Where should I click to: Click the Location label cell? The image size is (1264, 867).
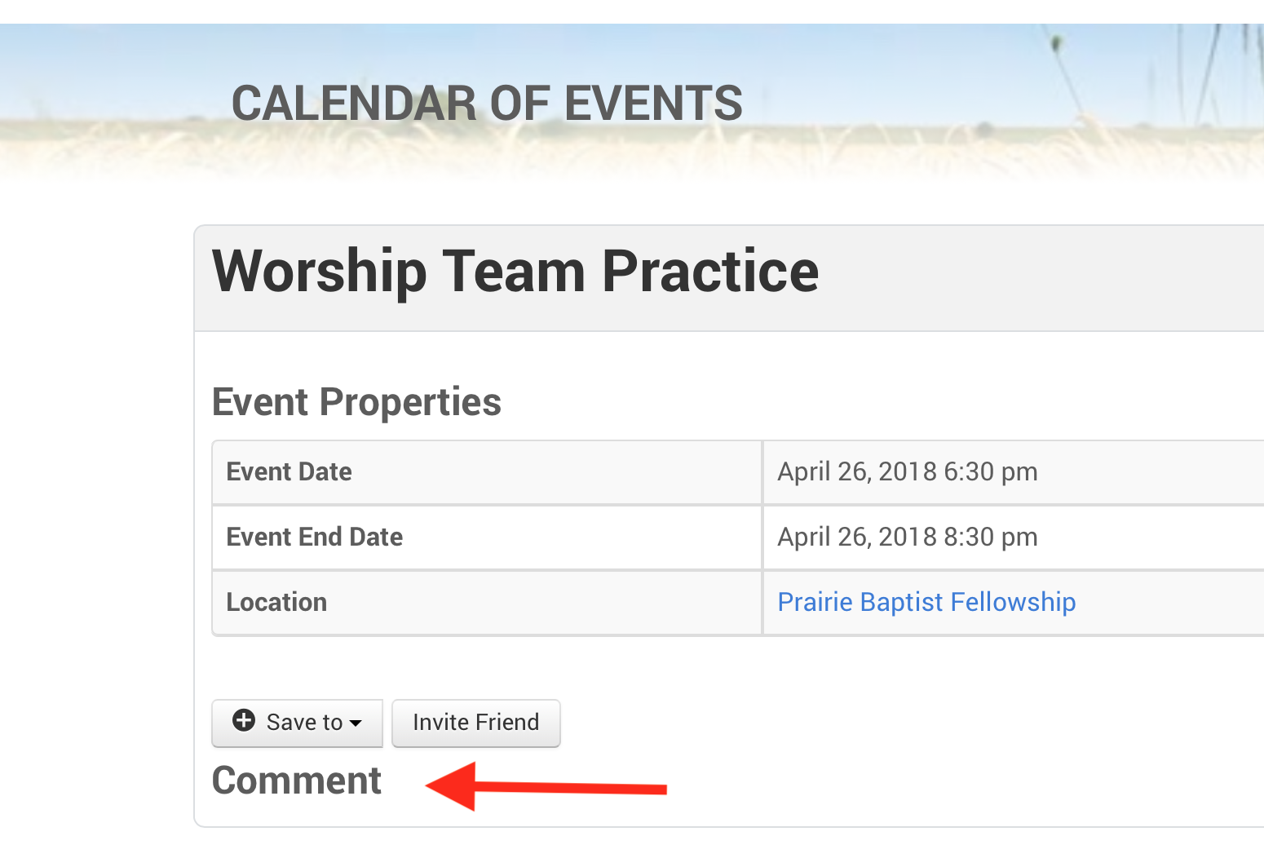click(486, 603)
